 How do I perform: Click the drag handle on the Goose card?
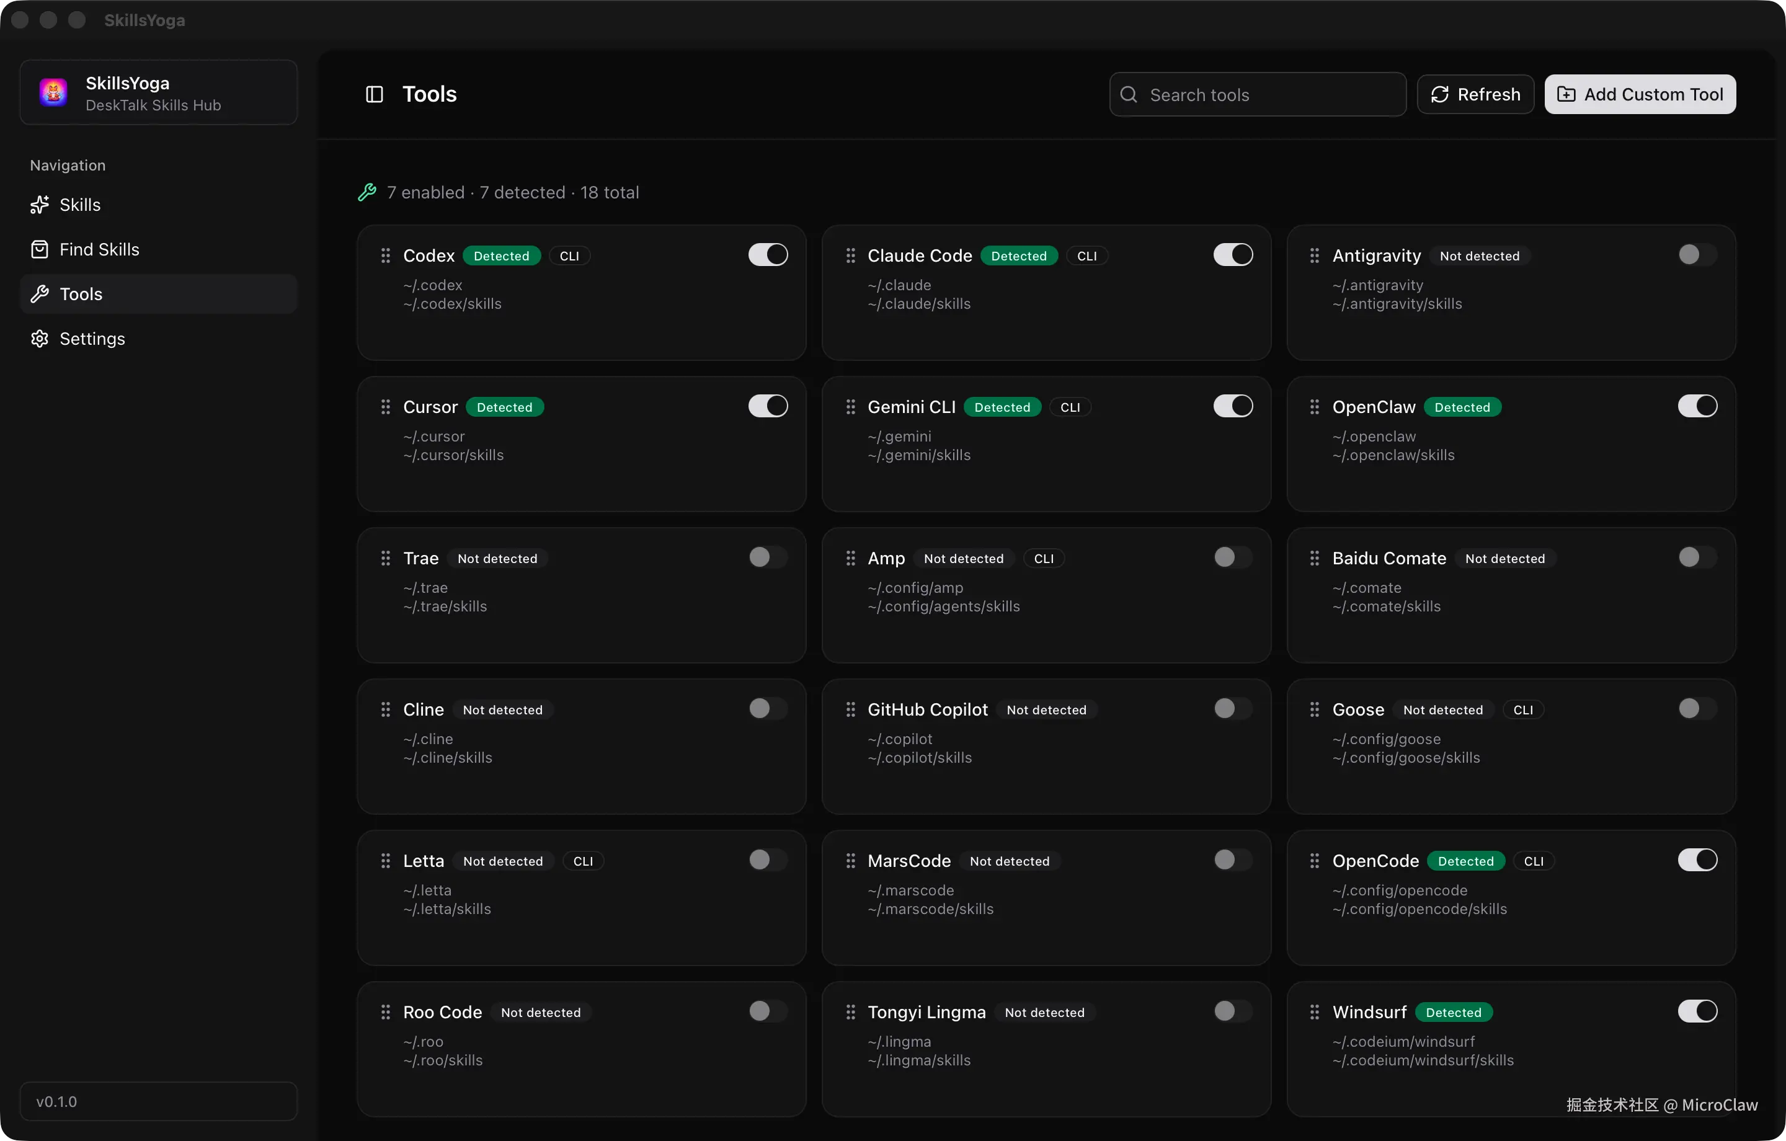[1313, 709]
